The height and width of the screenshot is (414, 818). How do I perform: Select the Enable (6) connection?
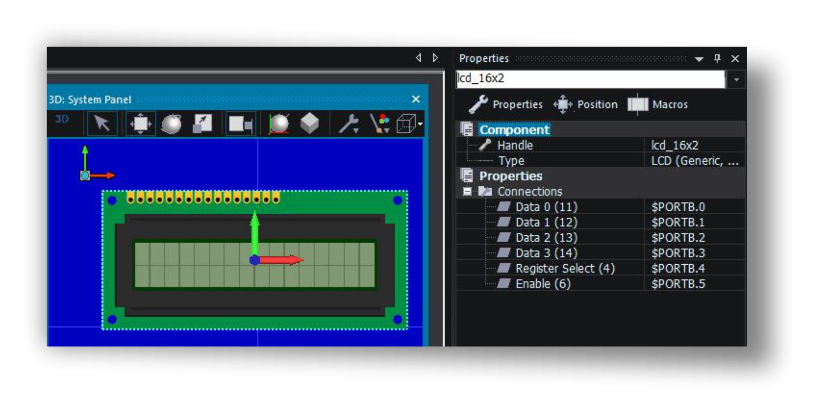(x=543, y=284)
